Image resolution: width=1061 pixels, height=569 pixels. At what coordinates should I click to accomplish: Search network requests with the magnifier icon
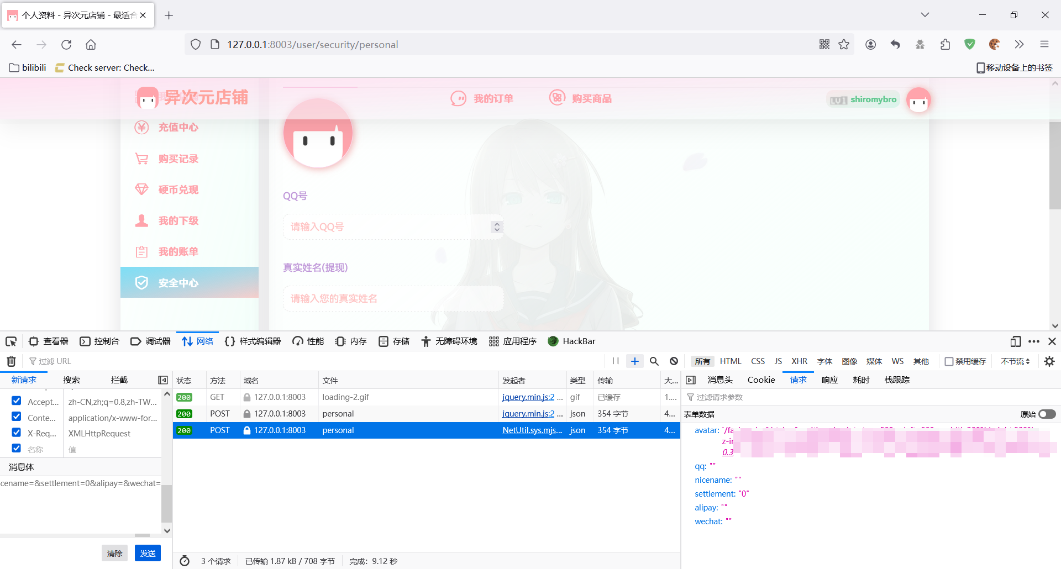click(x=654, y=361)
